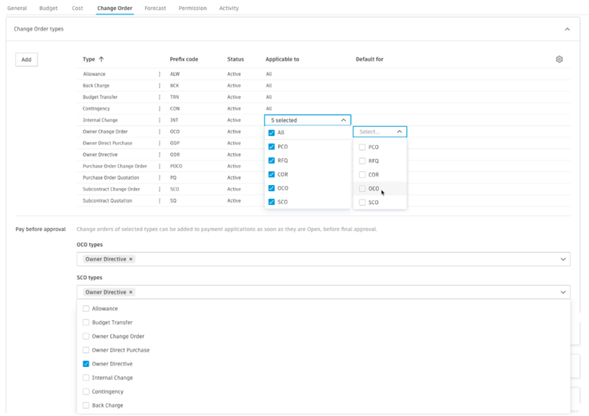This screenshot has height=416, width=589.
Task: Click inside the OCO types field
Action: tap(324, 259)
